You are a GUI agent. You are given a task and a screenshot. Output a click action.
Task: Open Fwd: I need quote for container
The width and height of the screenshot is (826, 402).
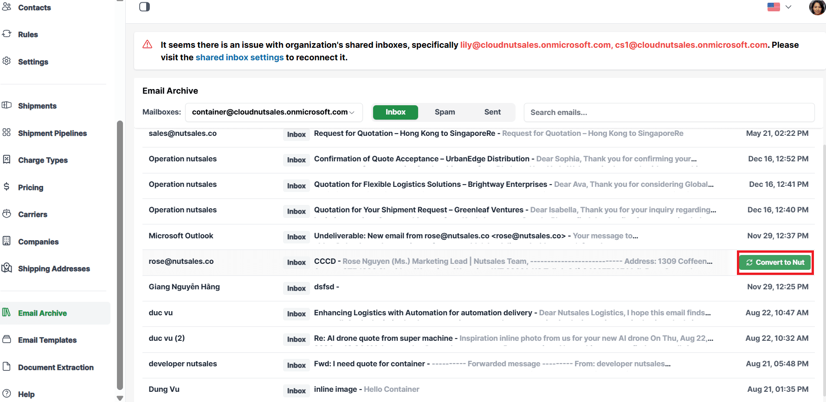pyautogui.click(x=478, y=365)
